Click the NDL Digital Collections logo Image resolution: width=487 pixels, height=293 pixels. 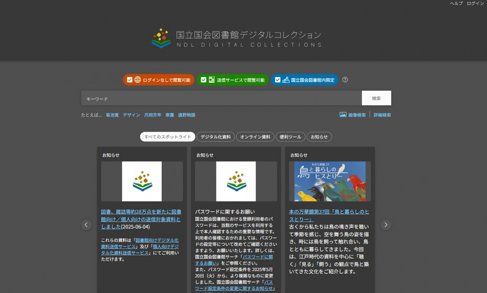(236, 38)
